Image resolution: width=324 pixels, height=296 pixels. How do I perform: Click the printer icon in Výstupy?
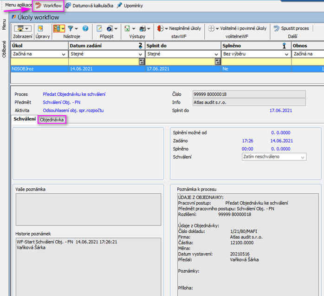click(143, 28)
